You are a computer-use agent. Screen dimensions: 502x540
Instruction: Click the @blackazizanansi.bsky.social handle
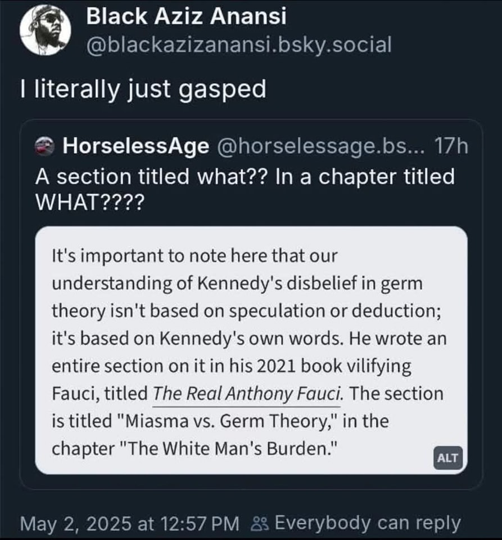[238, 45]
